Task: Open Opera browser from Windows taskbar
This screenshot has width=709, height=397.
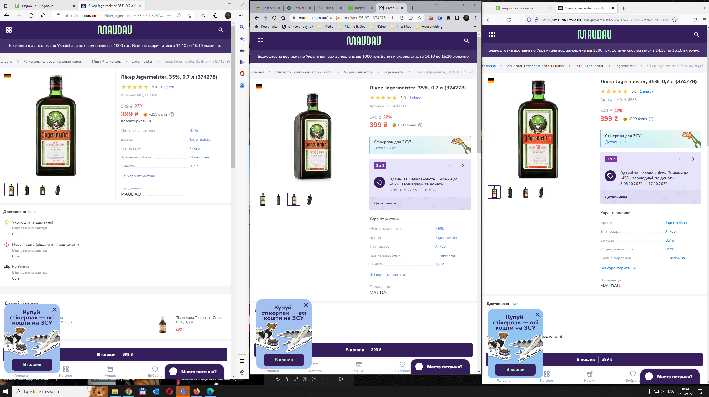Action: click(x=169, y=391)
